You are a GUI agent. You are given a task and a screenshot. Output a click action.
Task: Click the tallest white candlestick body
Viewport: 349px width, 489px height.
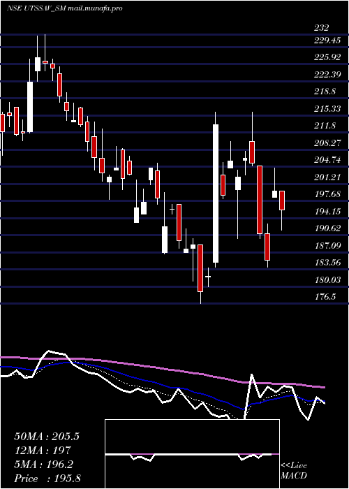(x=215, y=194)
